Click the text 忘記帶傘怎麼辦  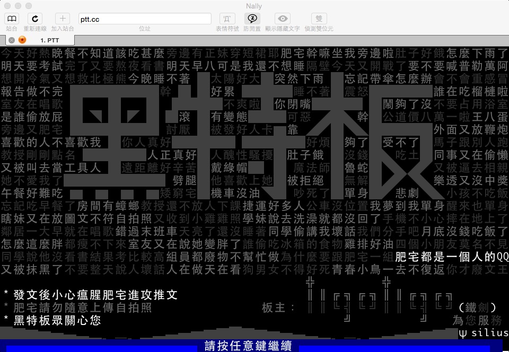388,79
